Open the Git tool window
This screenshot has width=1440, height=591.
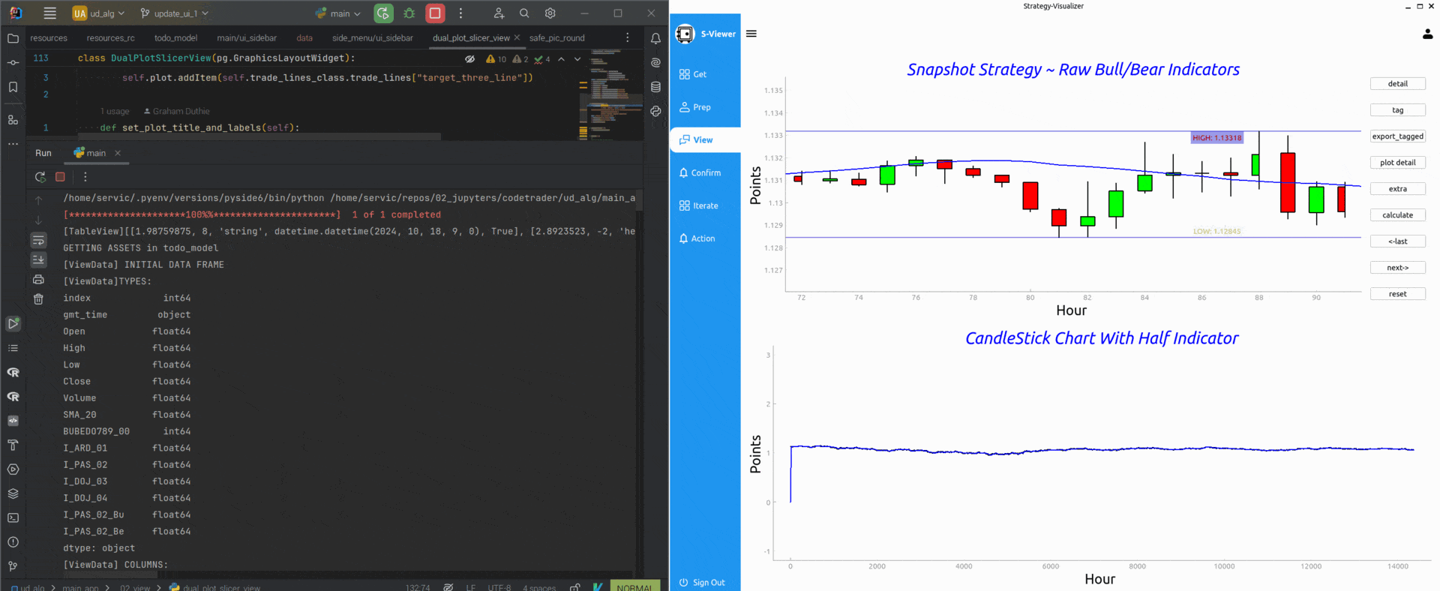[x=13, y=566]
